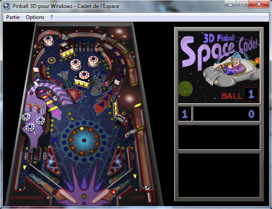Screen dimensions: 272x209
Task: Click the blue star light on table
Action: 54,139
